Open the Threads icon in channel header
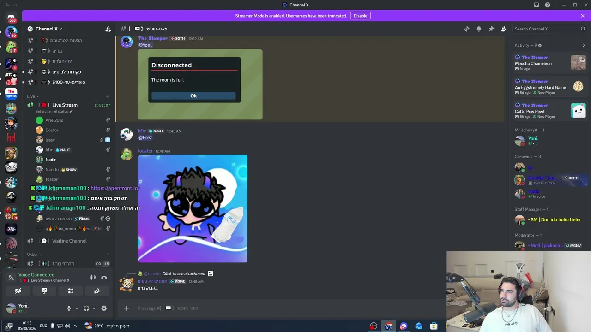The height and width of the screenshot is (332, 591). point(466,29)
